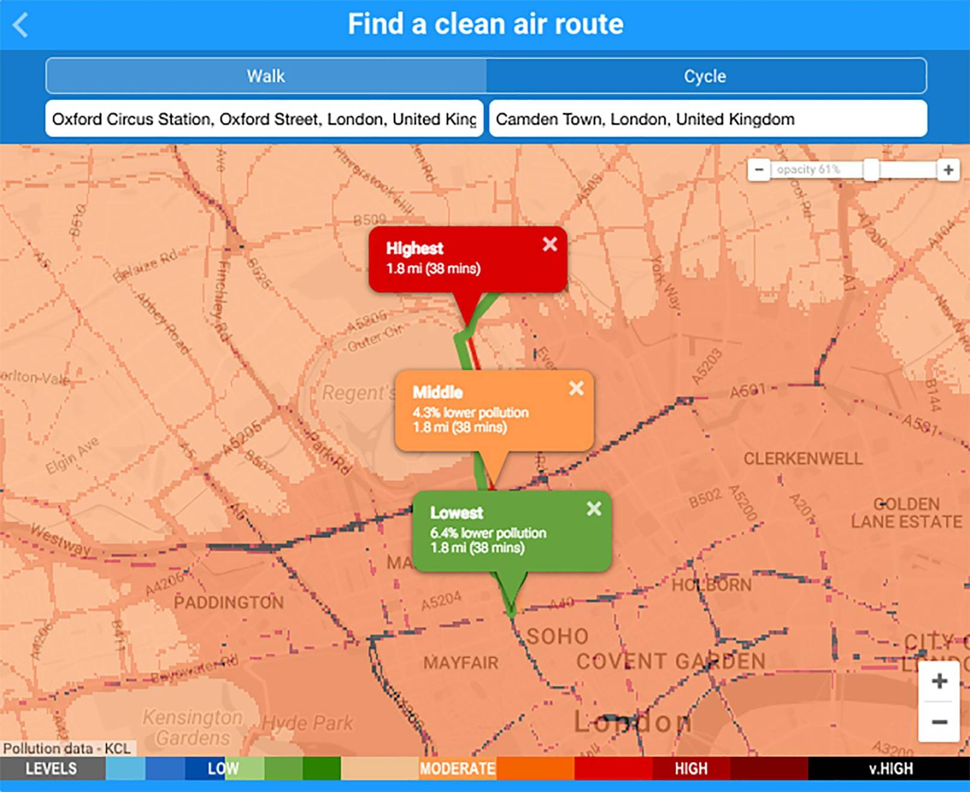Close the orange Middle route popup
The height and width of the screenshot is (792, 970).
(x=576, y=389)
